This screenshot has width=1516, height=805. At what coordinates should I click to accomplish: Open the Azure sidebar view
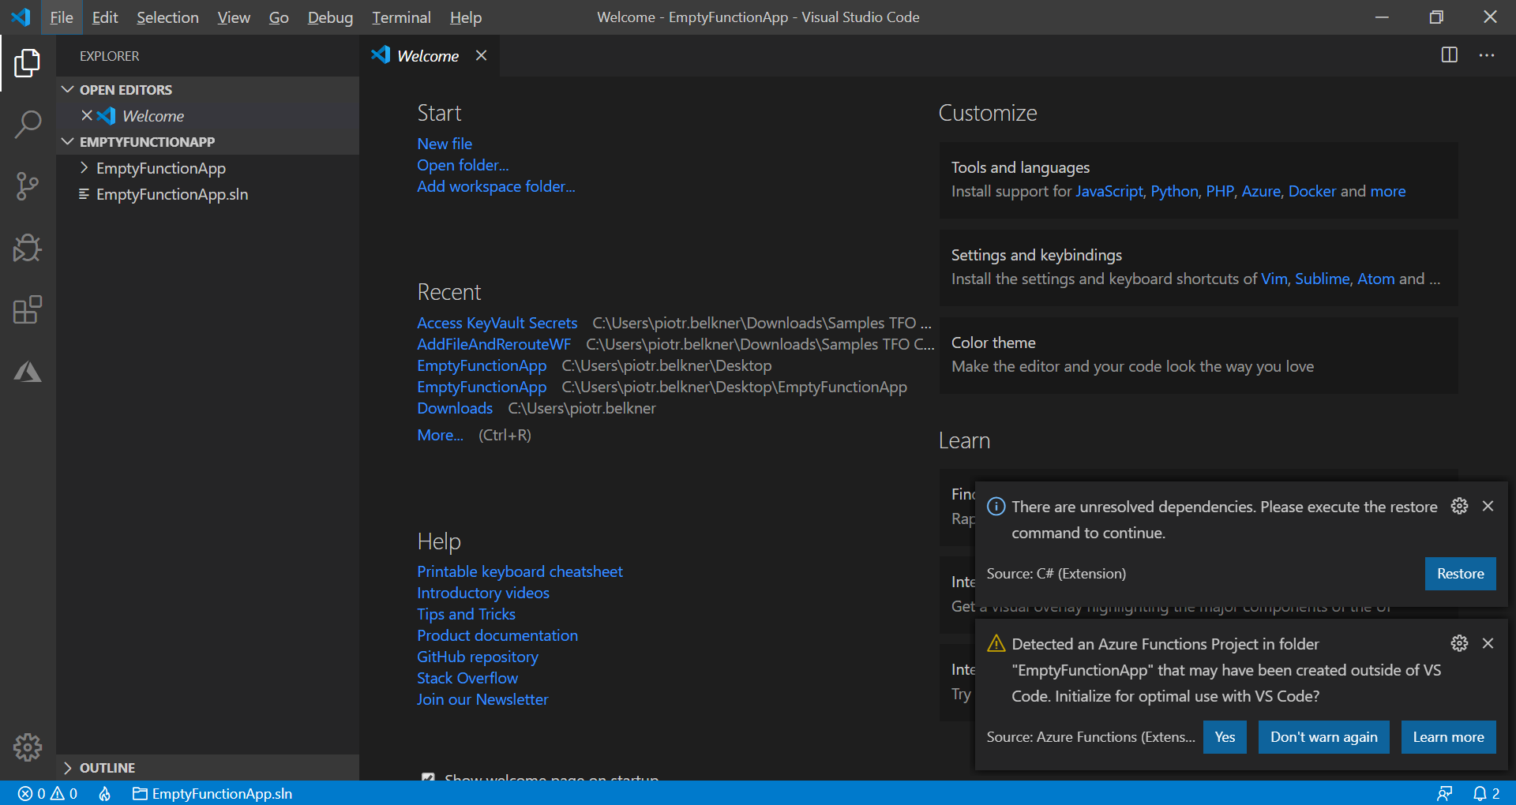click(x=28, y=372)
